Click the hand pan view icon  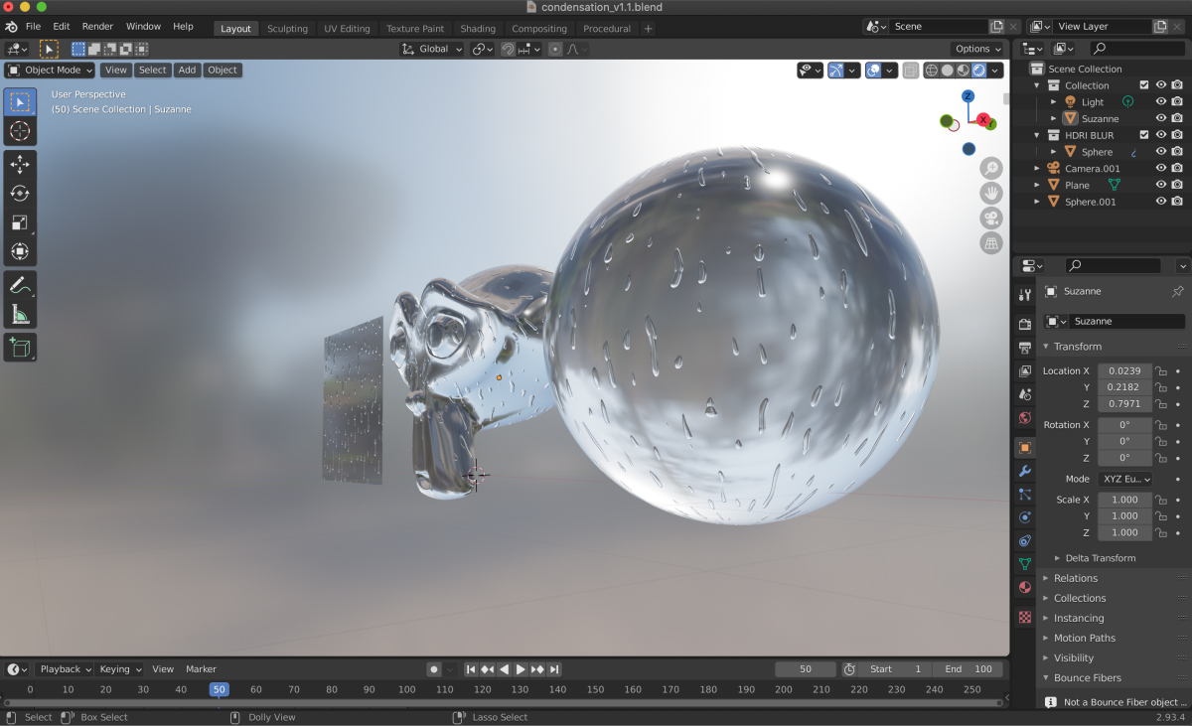tap(990, 193)
